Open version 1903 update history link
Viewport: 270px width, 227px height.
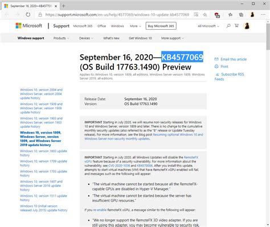point(41,123)
